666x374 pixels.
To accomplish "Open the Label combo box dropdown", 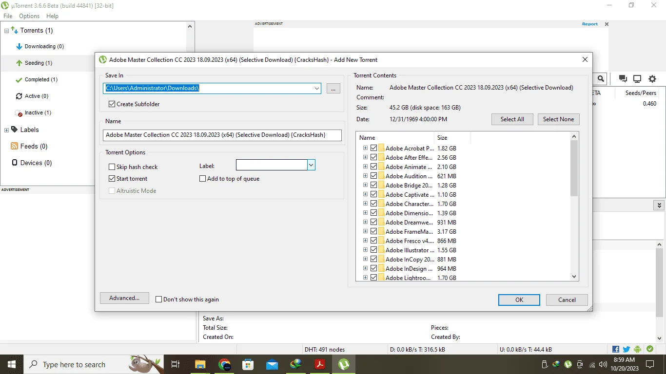I will click(311, 165).
